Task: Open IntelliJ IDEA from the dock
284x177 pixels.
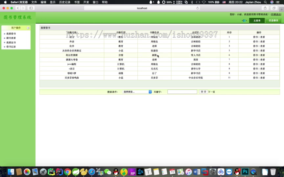Action: (x=59, y=172)
